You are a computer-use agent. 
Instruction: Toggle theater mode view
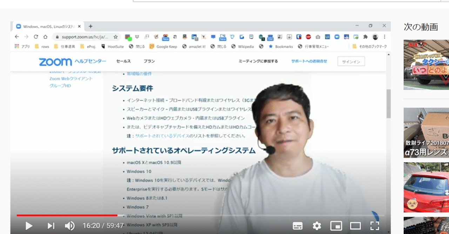point(355,226)
